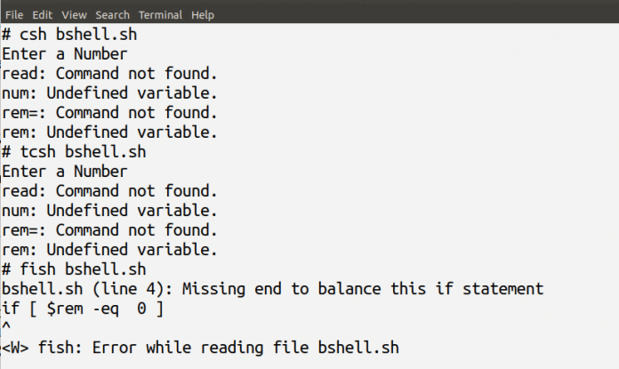The image size is (619, 369).
Task: Click the 'Missing end to balance' error line
Action: pyautogui.click(x=271, y=288)
